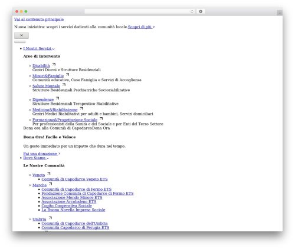Open Vai al contenuto principale link
Viewport: 295px width, 249px height.
click(39, 19)
